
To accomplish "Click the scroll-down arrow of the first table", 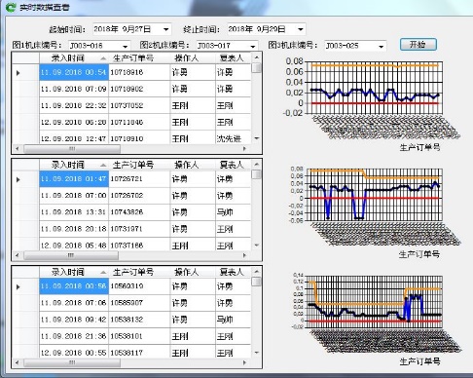I will [x=257, y=138].
